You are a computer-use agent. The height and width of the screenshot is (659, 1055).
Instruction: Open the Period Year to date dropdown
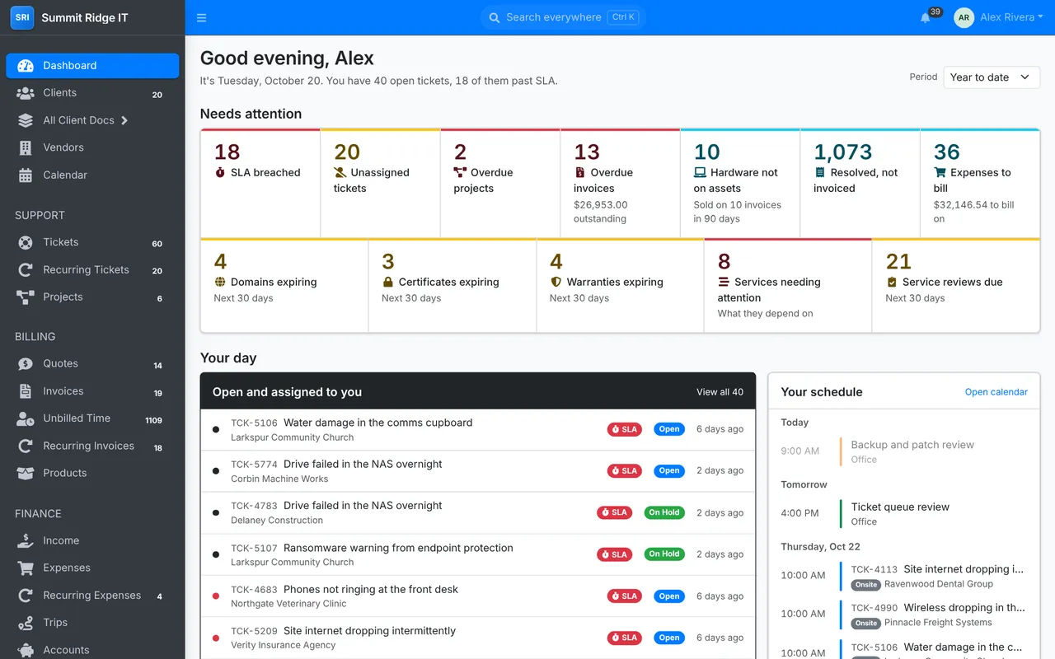[x=992, y=77]
